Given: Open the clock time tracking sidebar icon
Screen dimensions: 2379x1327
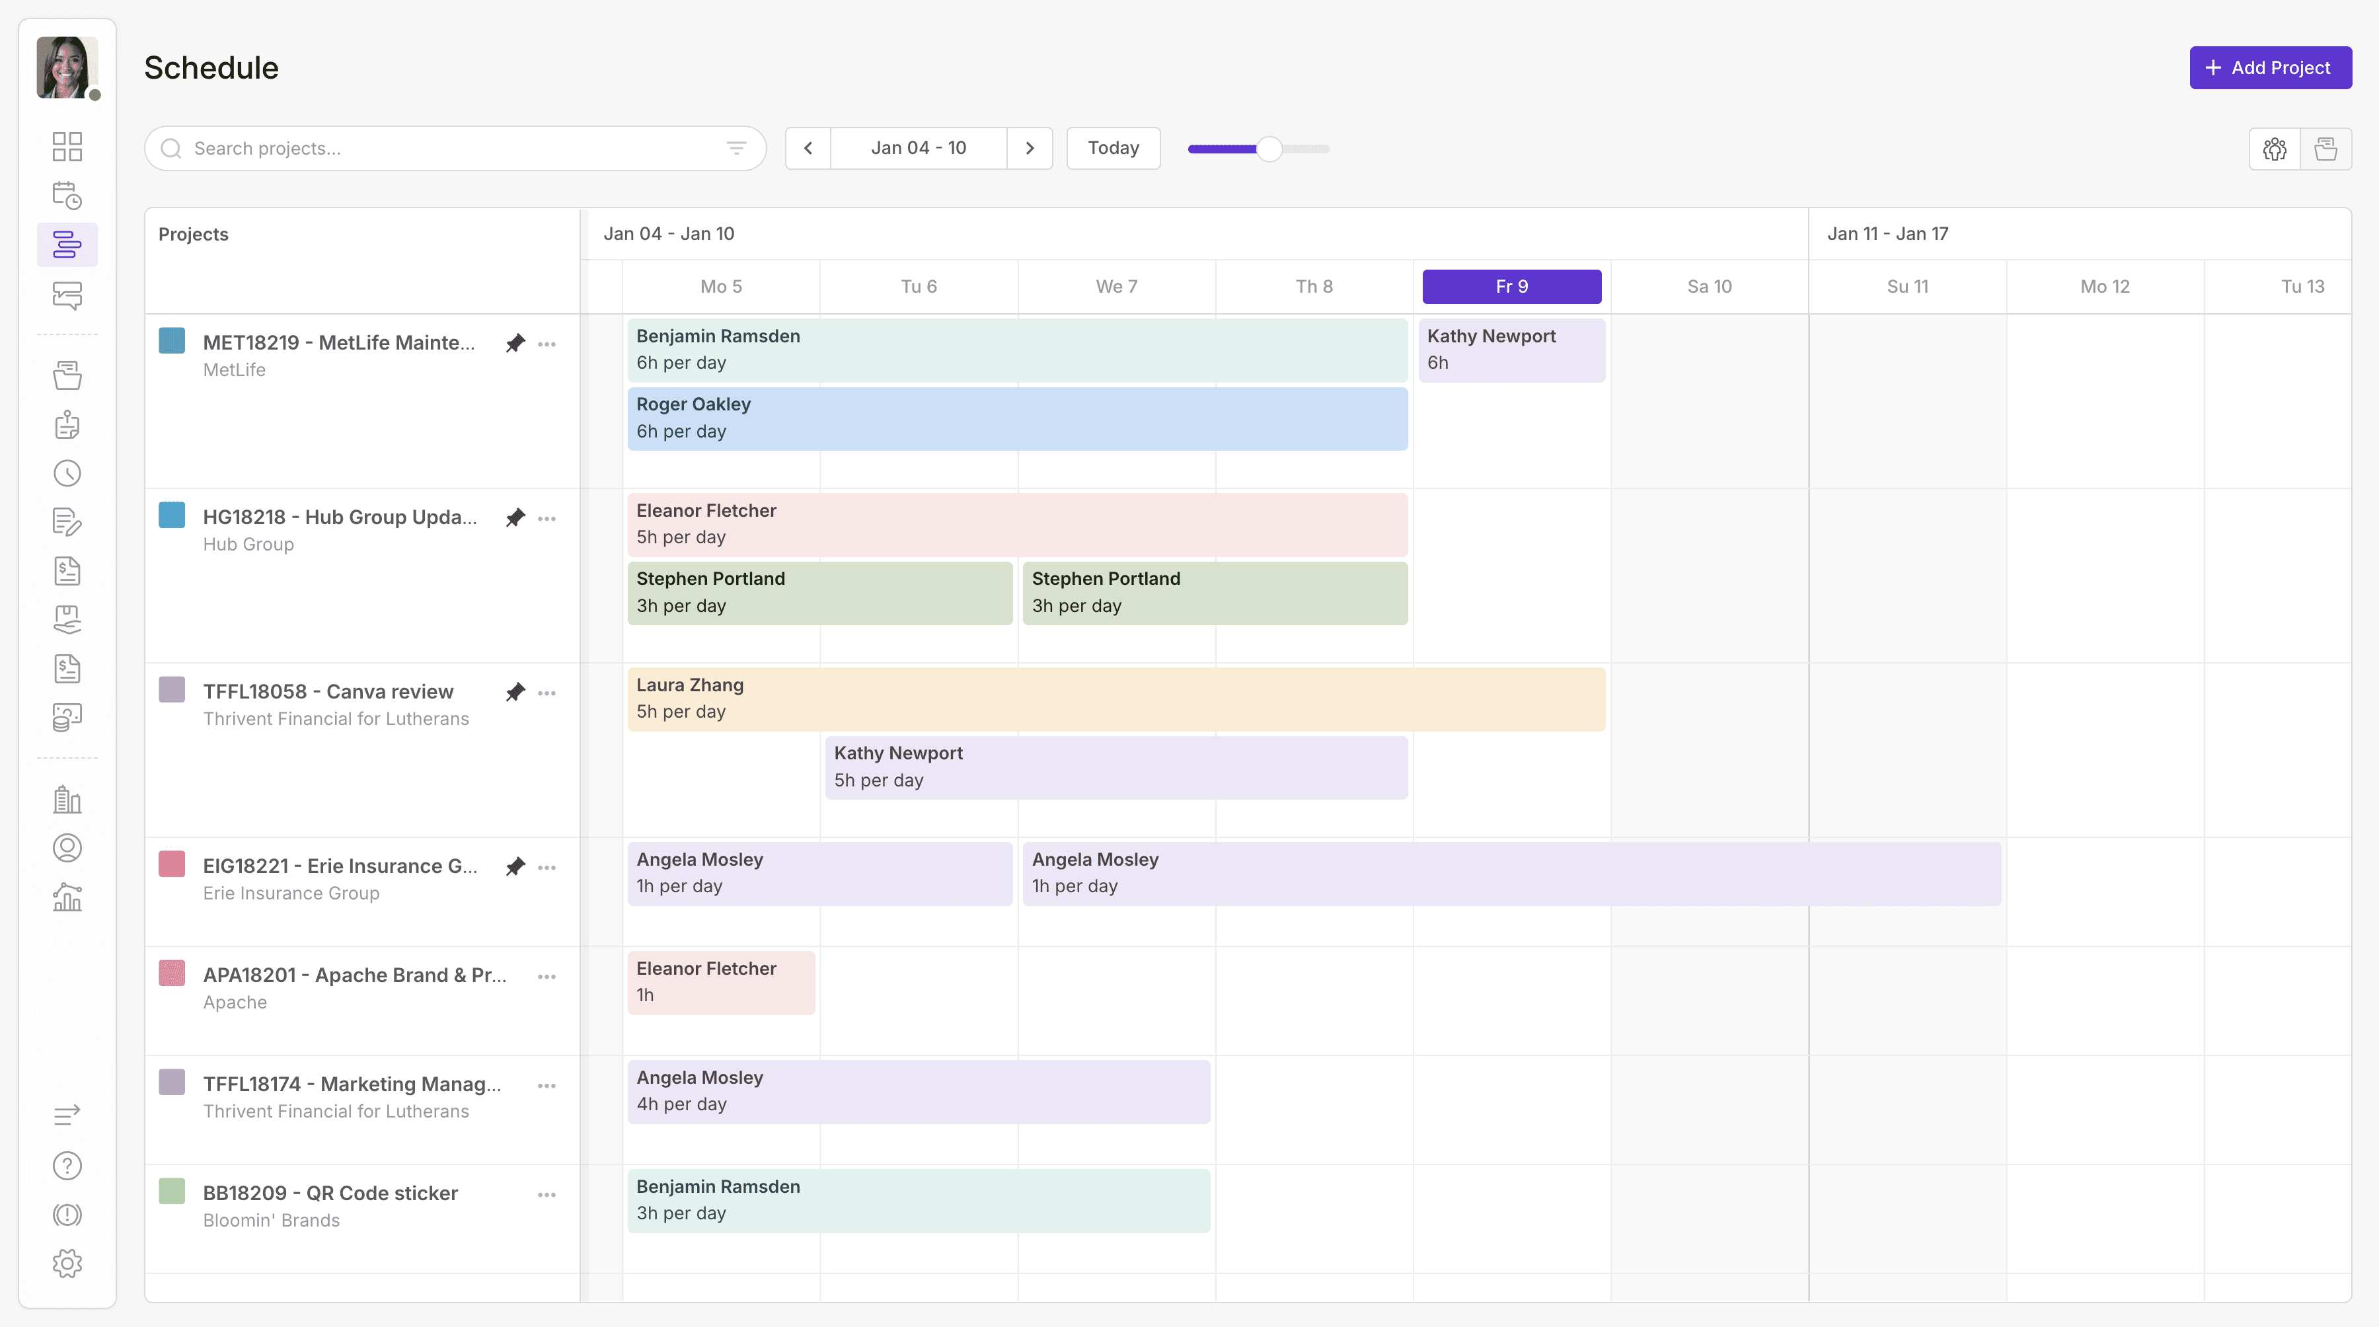Looking at the screenshot, I should pyautogui.click(x=67, y=474).
